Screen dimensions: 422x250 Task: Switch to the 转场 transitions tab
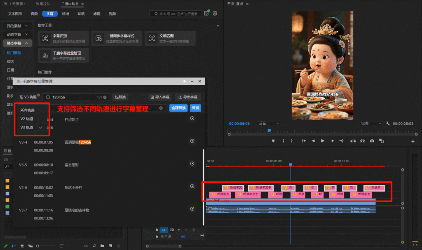pyautogui.click(x=66, y=14)
